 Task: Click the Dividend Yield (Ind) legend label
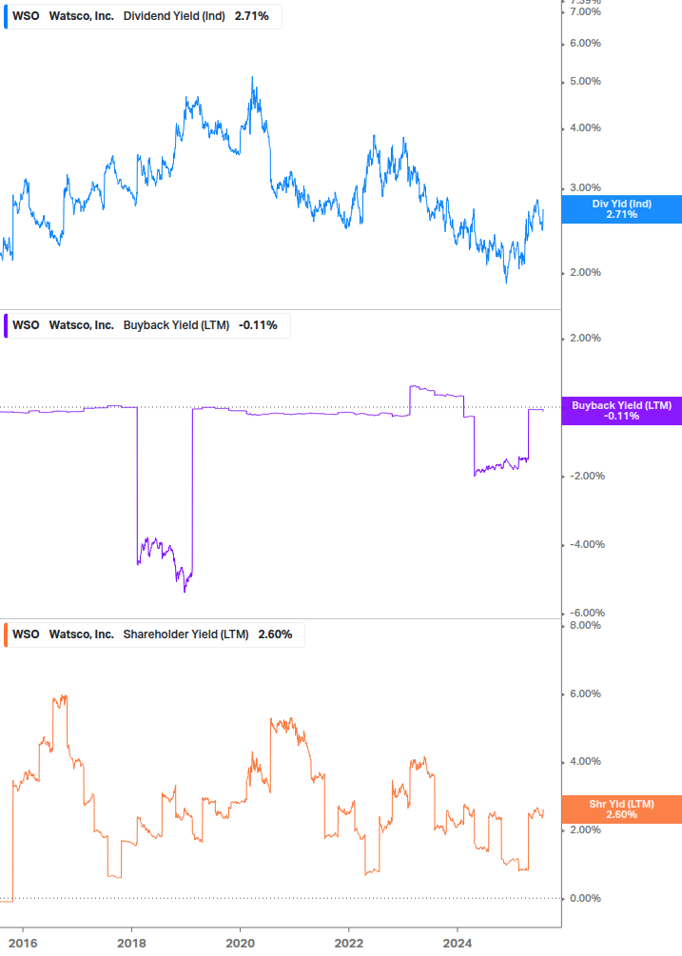[174, 16]
